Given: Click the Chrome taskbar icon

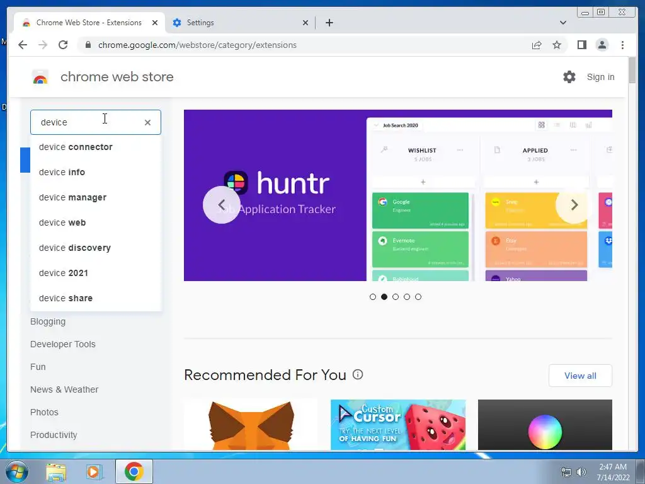Looking at the screenshot, I should click(134, 471).
